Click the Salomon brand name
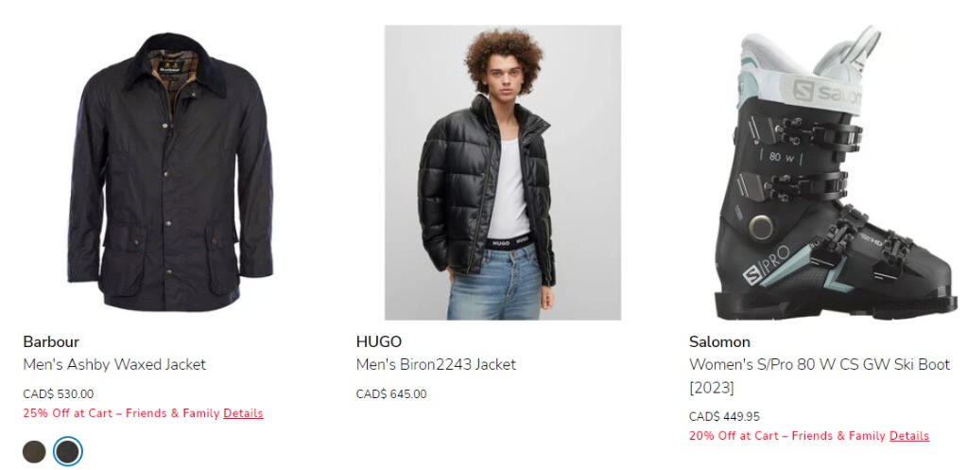 (x=719, y=341)
